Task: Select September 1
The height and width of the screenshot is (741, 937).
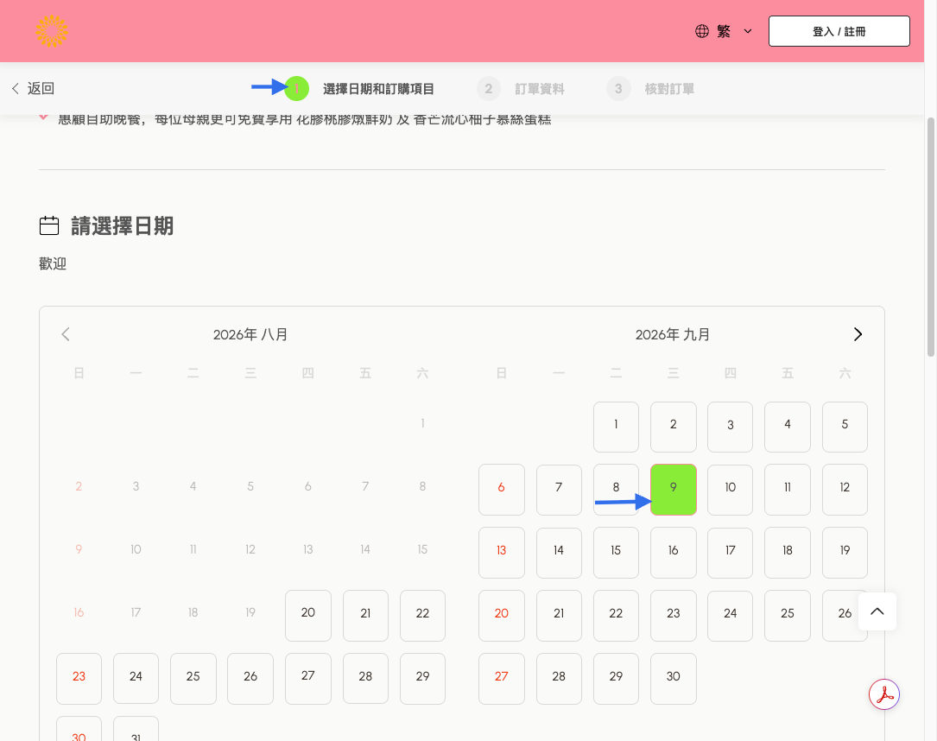Action: pos(616,427)
